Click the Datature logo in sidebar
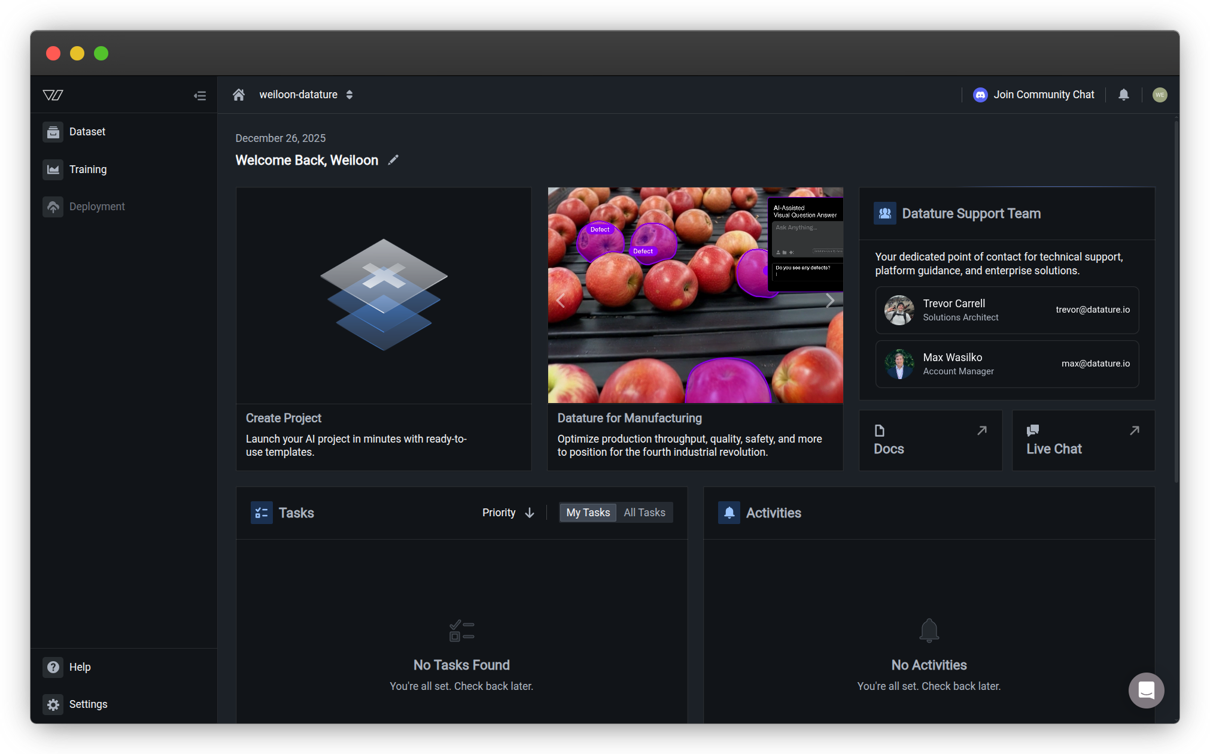Image resolution: width=1210 pixels, height=754 pixels. click(53, 95)
